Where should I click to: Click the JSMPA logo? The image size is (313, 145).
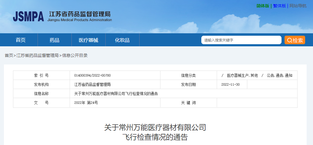(28, 16)
